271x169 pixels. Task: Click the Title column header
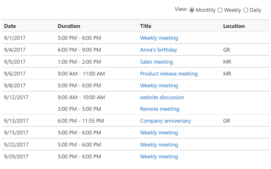[145, 26]
